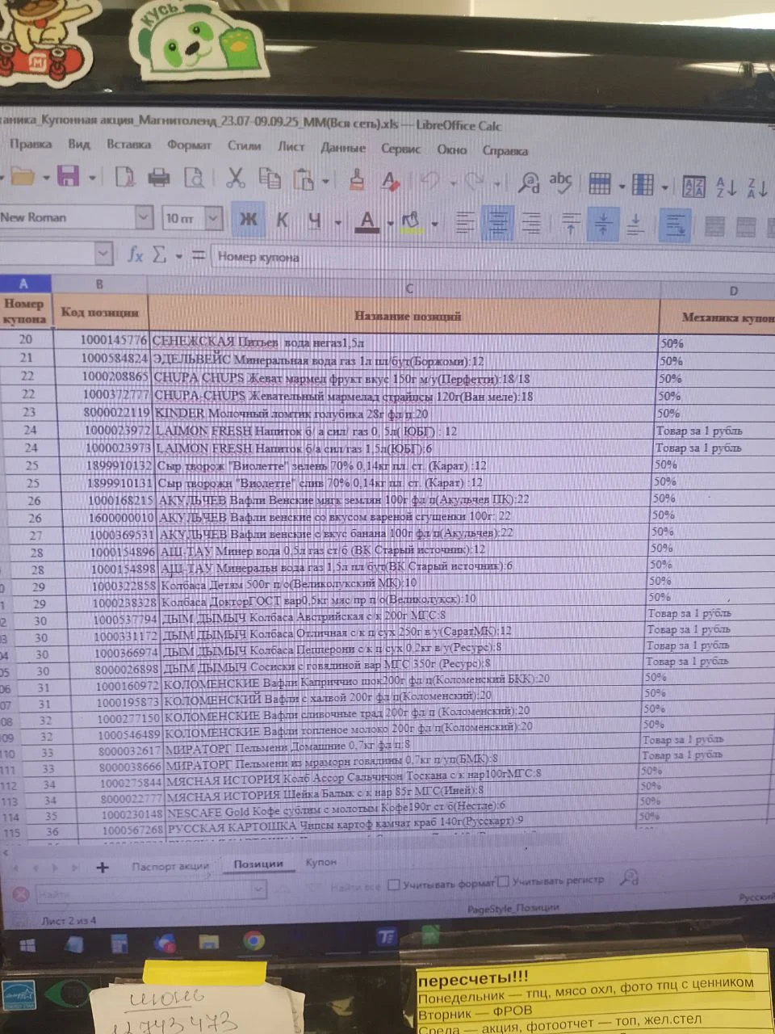This screenshot has height=1034, width=775.
Task: Click the Formula equals sign button
Action: pyautogui.click(x=199, y=256)
